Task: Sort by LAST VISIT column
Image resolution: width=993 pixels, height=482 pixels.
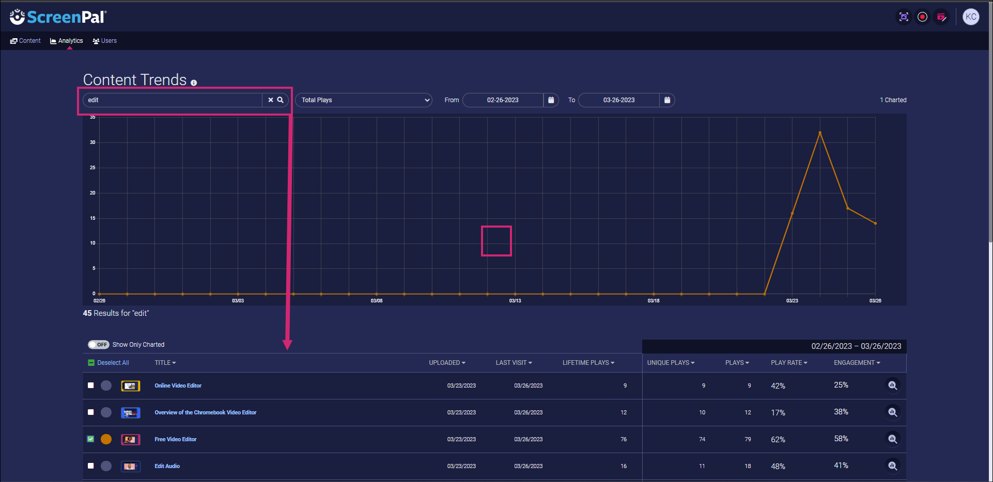Action: tap(514, 363)
